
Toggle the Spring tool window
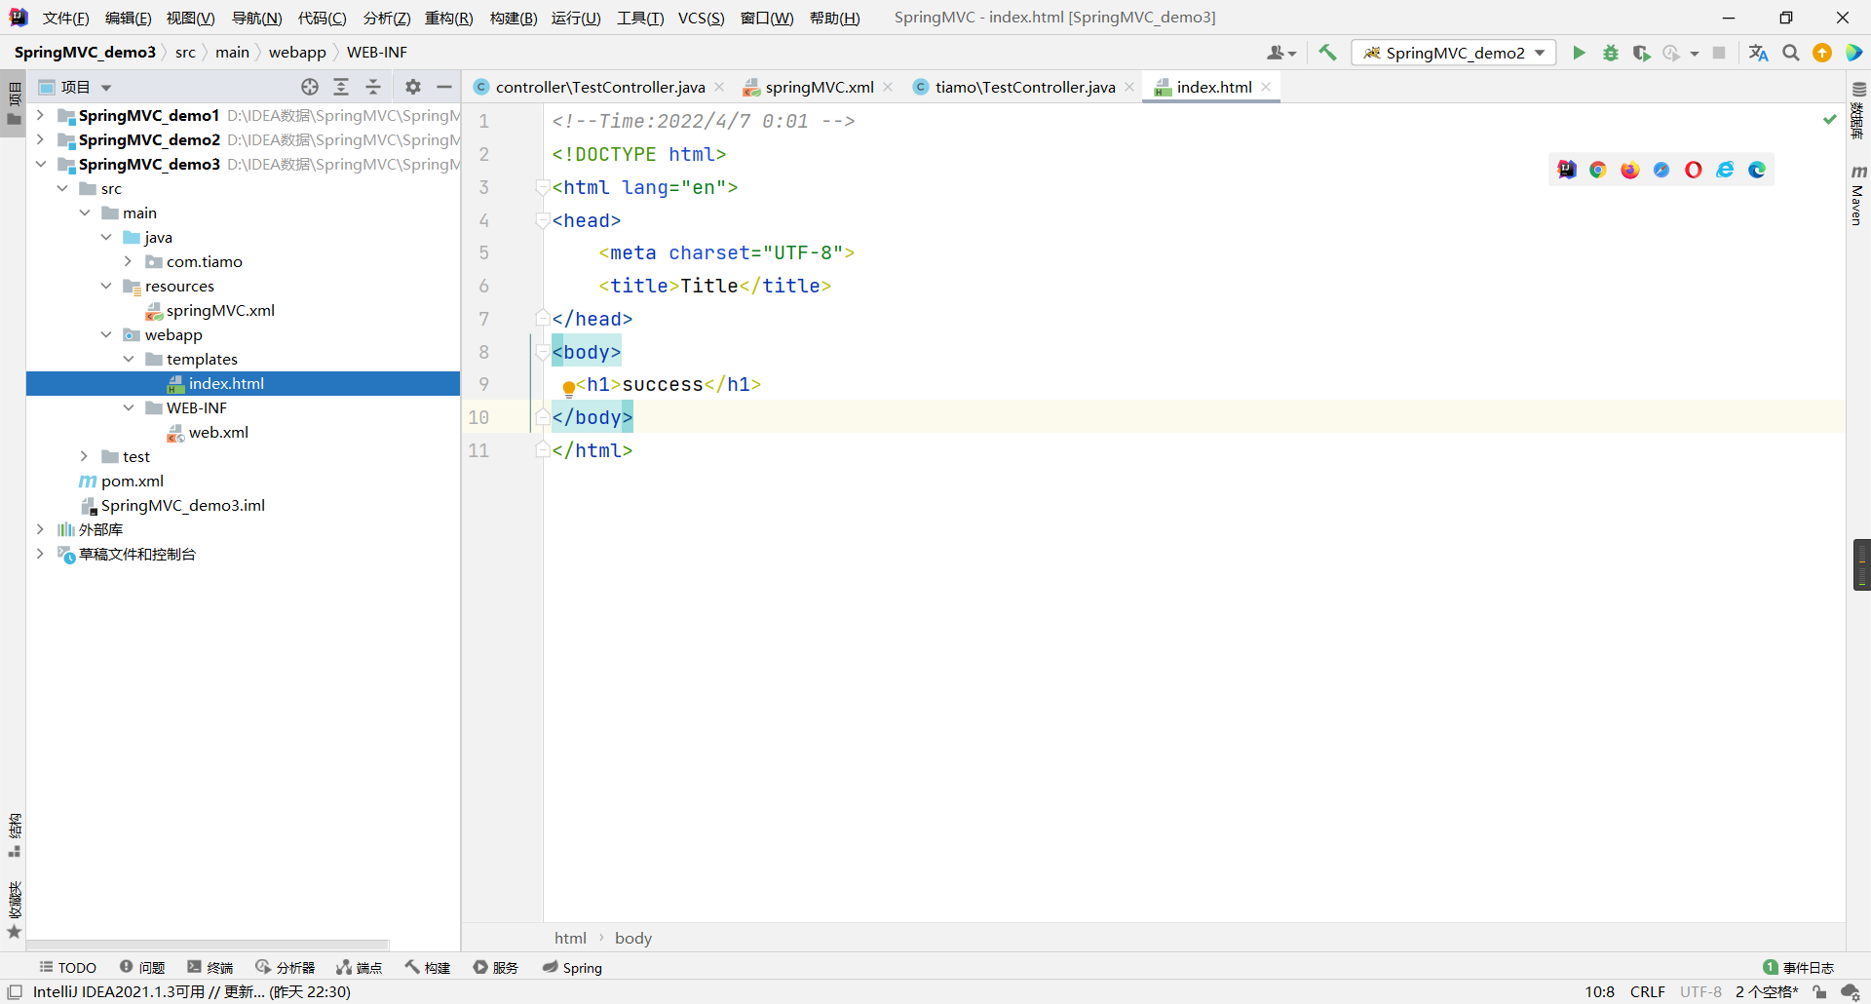click(572, 967)
